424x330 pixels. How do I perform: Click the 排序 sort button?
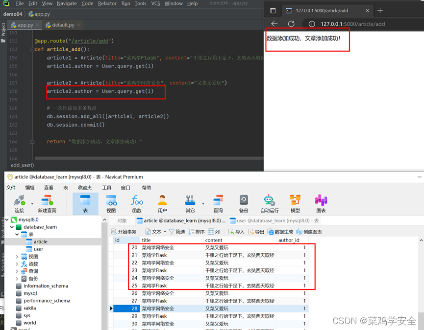click(197, 232)
